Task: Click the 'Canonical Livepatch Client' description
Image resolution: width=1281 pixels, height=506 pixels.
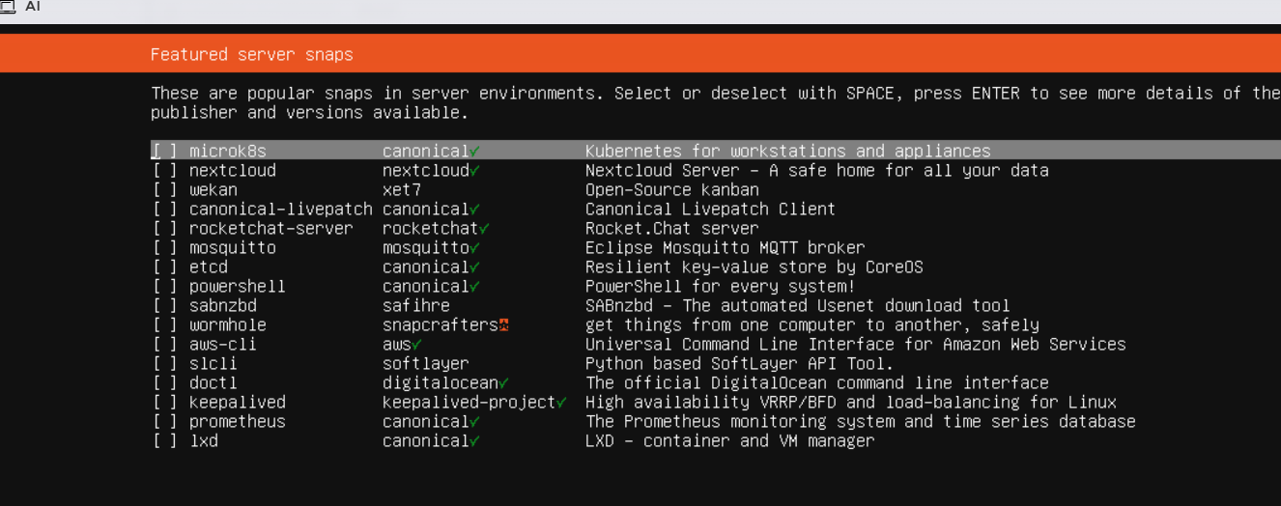Action: (711, 210)
